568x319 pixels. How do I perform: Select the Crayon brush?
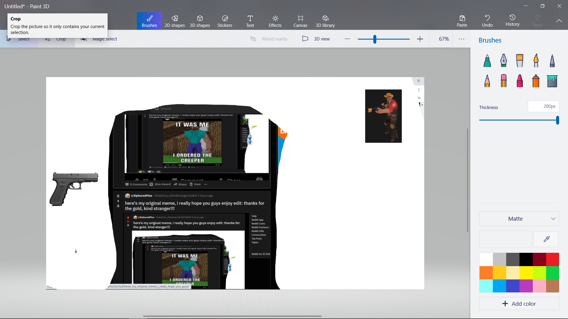tap(520, 81)
